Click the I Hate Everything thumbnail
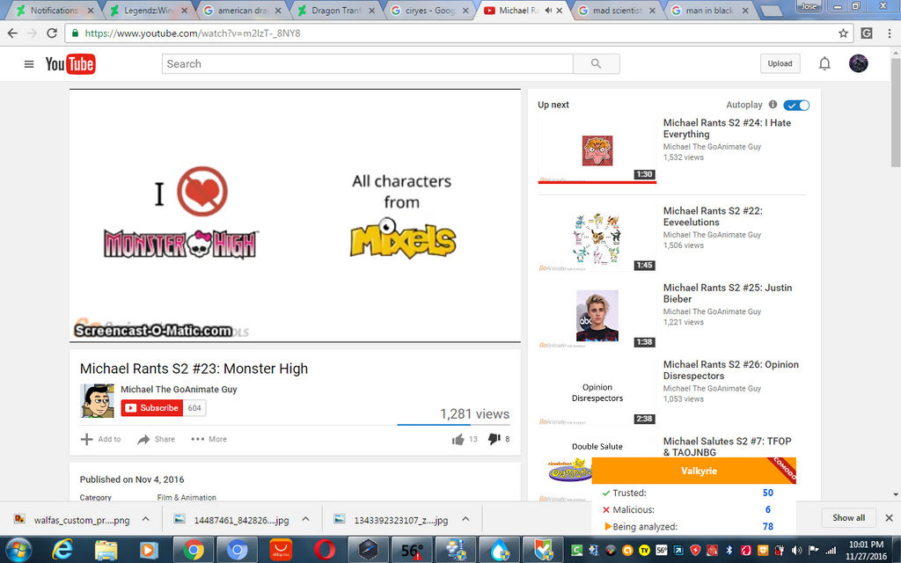901x563 pixels. coord(597,150)
